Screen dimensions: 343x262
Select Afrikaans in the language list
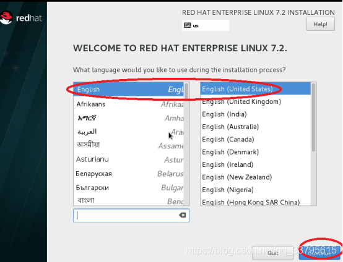point(129,104)
